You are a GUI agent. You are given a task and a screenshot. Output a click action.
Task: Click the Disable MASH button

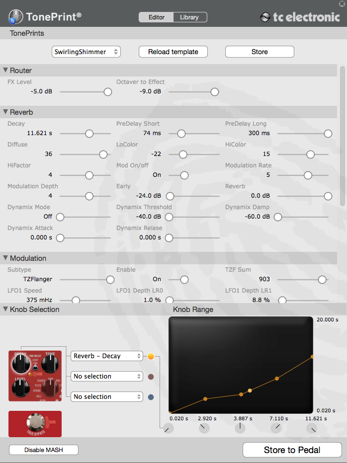(x=44, y=450)
